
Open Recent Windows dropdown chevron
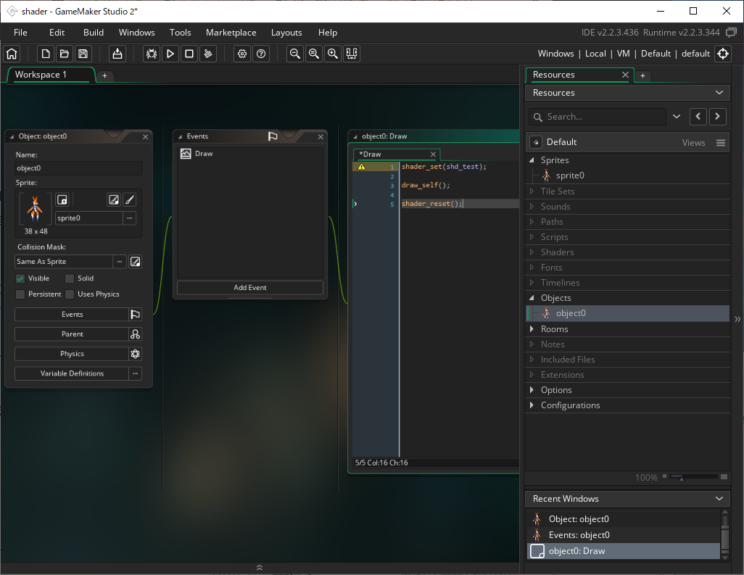(719, 499)
